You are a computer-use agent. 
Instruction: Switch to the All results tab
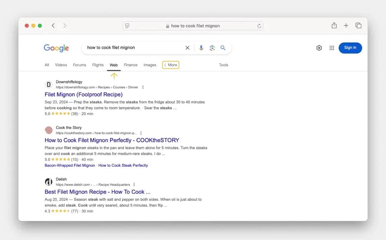[47, 65]
